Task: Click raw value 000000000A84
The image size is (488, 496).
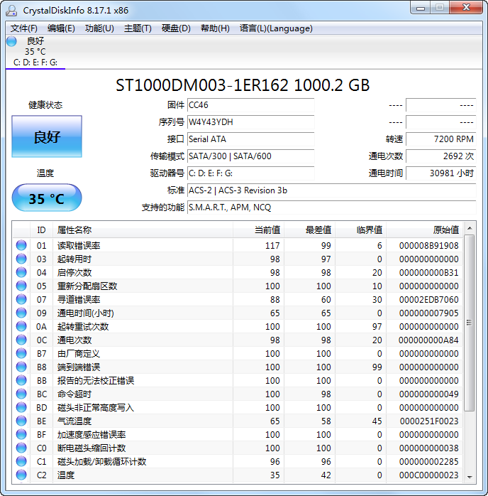Action: click(x=428, y=340)
